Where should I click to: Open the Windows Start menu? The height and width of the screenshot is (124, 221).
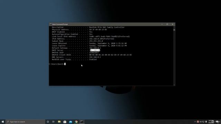[x=3, y=122]
